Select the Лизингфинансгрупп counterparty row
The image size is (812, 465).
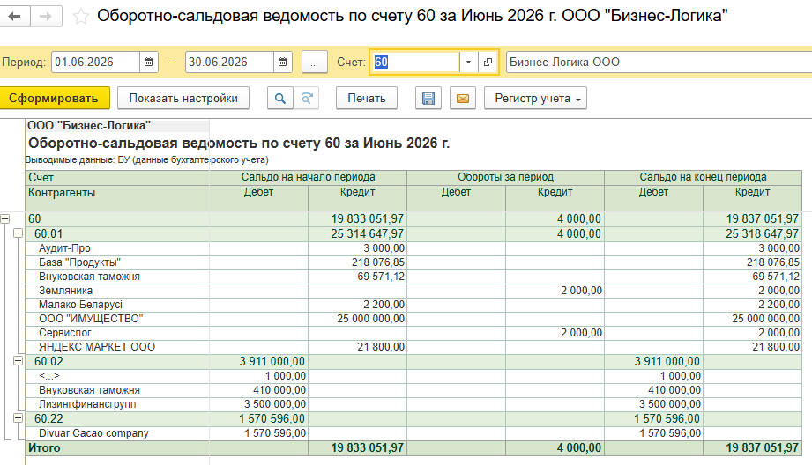click(x=87, y=404)
